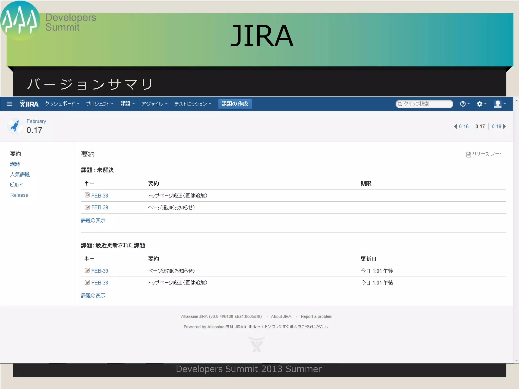The width and height of the screenshot is (519, 389).
Task: Click the scrollbar up arrow
Action: 516,101
